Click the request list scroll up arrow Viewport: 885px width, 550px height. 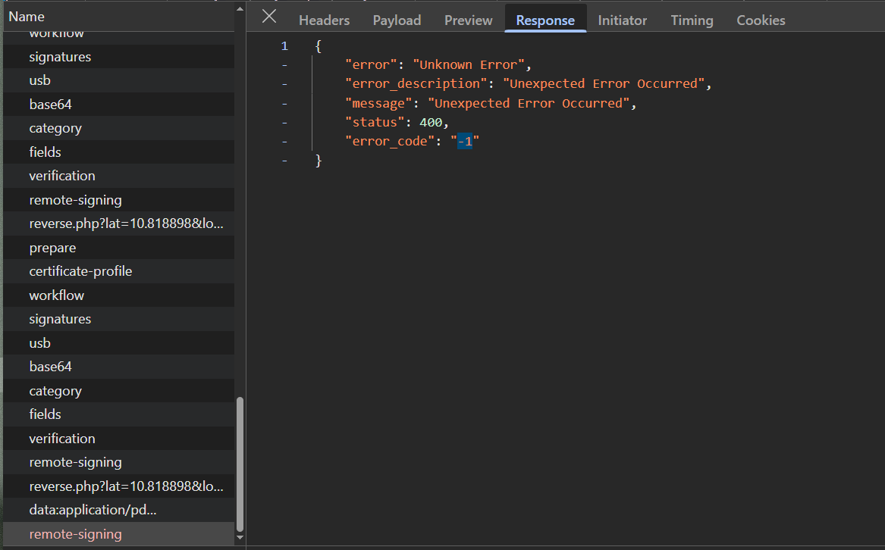tap(240, 9)
